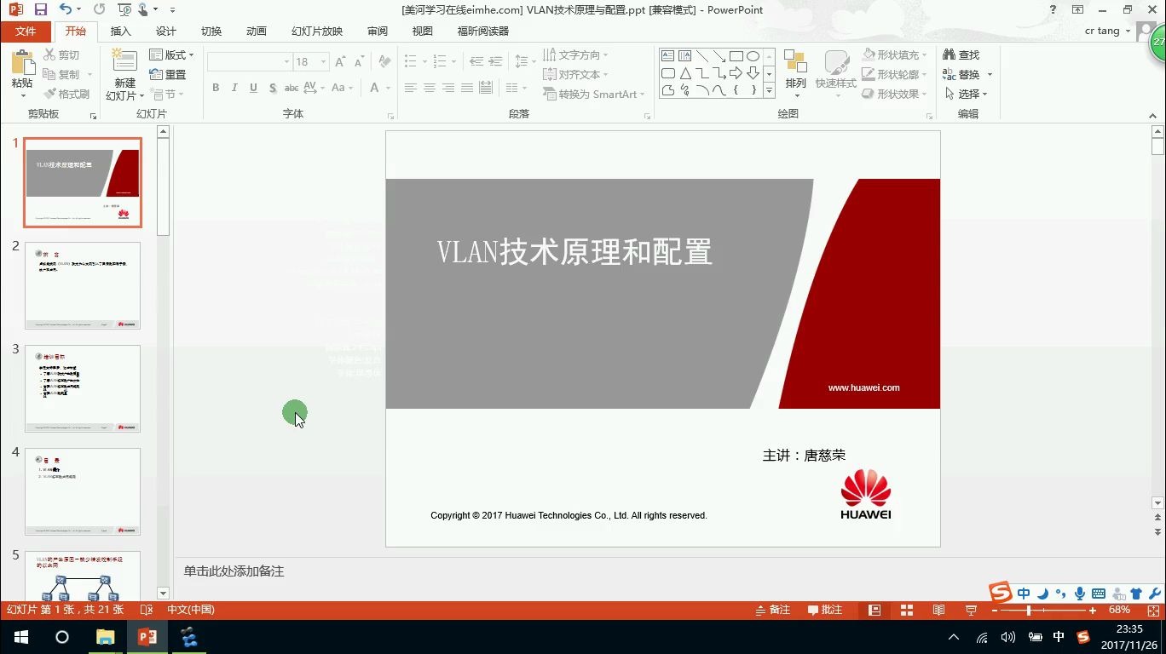The width and height of the screenshot is (1166, 654).
Task: Click the Undo arrow in quick access toolbar
Action: [66, 9]
